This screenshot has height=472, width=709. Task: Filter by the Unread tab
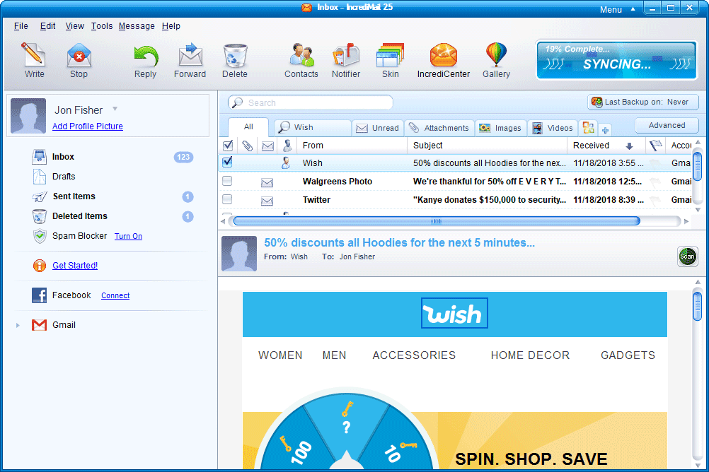click(x=378, y=129)
